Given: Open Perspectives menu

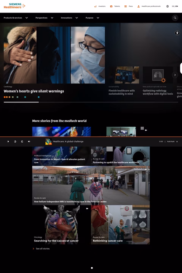Looking at the screenshot, I should coord(41,18).
